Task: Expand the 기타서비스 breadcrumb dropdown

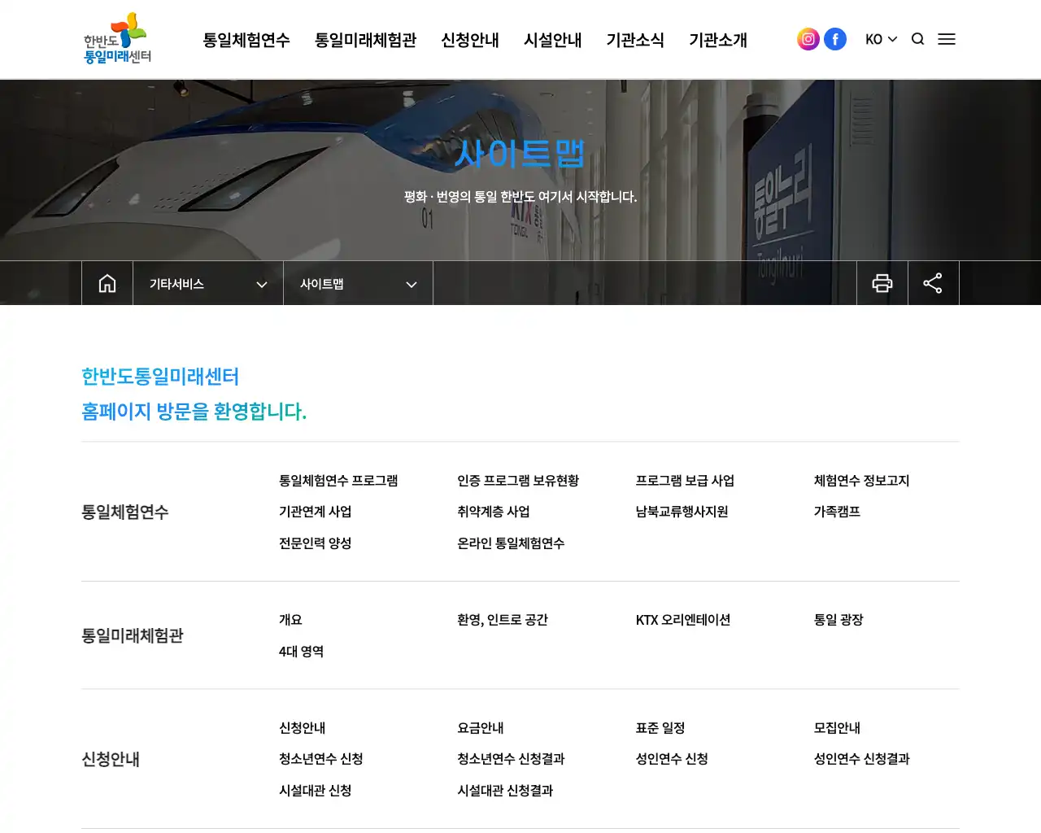Action: click(x=207, y=284)
